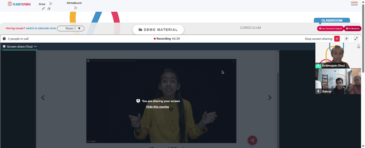
Task: Click the 2 people in call label
Action: pos(18,39)
